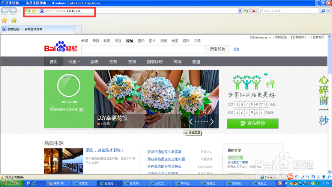
Task: Go forward with the Forward arrow button
Action: click(x=13, y=10)
